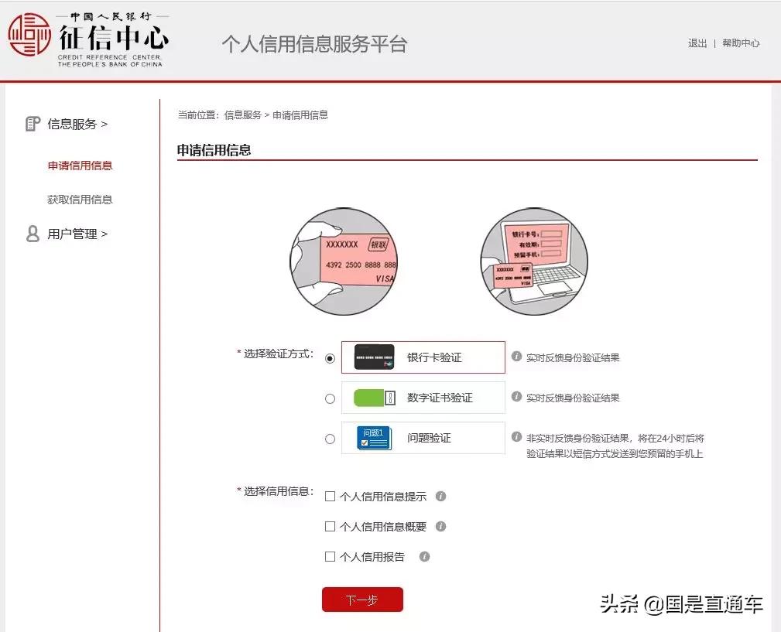
Task: Click the red 下一步 button
Action: tap(362, 599)
